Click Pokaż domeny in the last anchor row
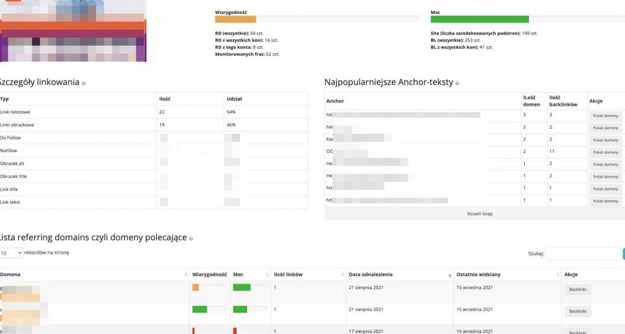The image size is (625, 334). 606,201
